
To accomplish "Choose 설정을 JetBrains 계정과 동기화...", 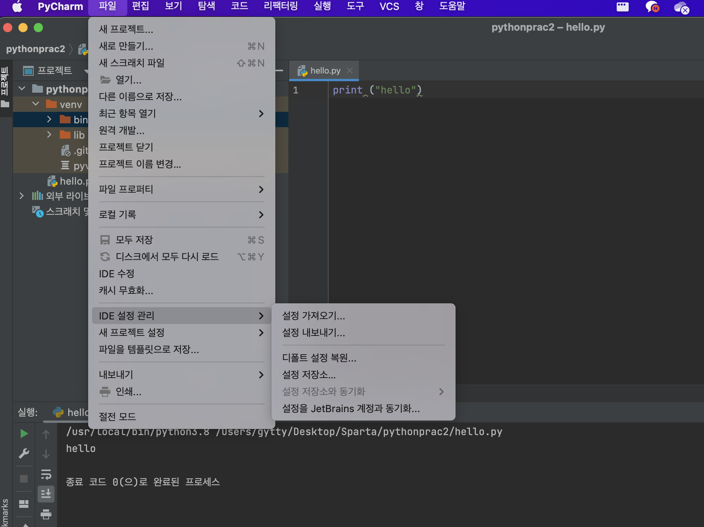I will tap(363, 408).
